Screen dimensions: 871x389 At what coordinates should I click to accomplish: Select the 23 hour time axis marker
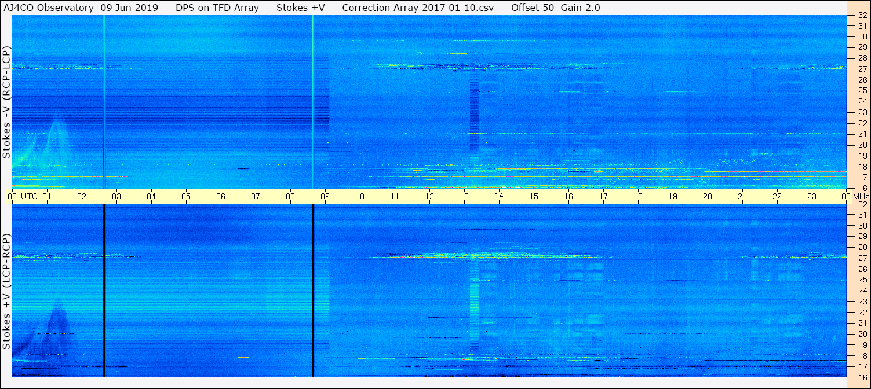[812, 196]
